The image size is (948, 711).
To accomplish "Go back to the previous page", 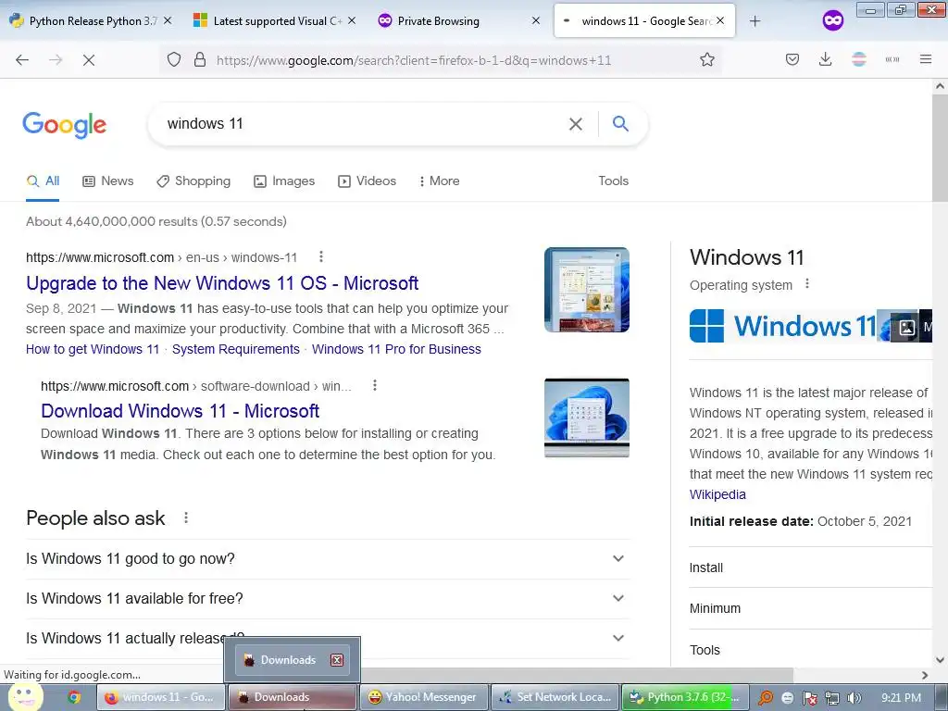I will [22, 60].
